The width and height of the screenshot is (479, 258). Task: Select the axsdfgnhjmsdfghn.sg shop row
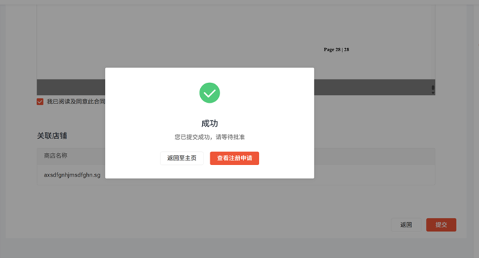pos(72,175)
